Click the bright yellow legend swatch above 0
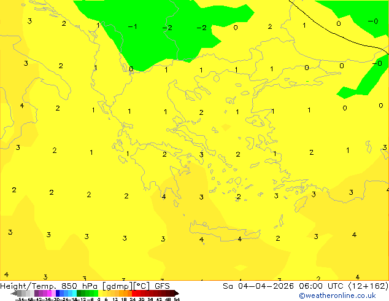This screenshot has width=389, height=301. click(x=100, y=293)
